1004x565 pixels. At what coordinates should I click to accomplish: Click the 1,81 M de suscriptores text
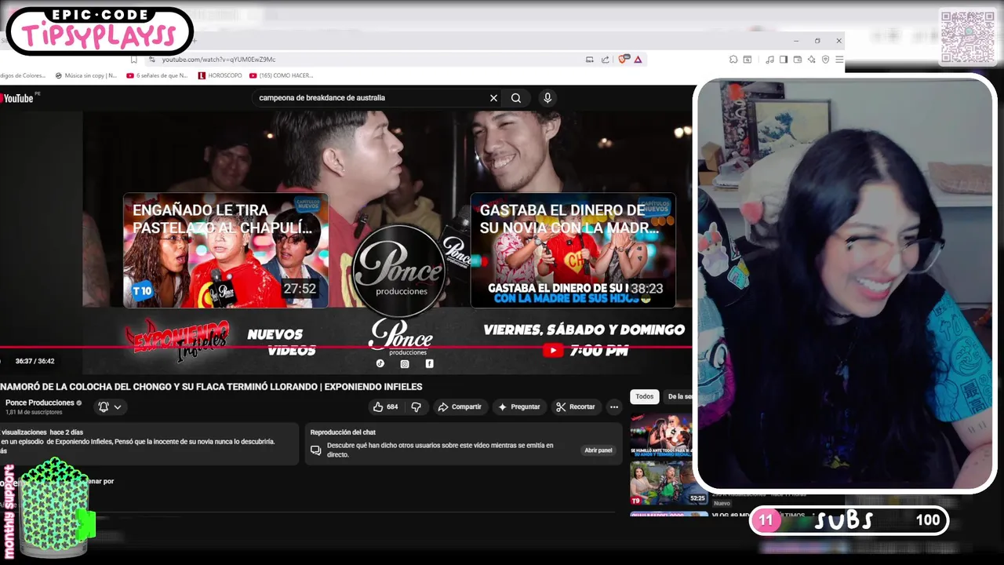(34, 413)
